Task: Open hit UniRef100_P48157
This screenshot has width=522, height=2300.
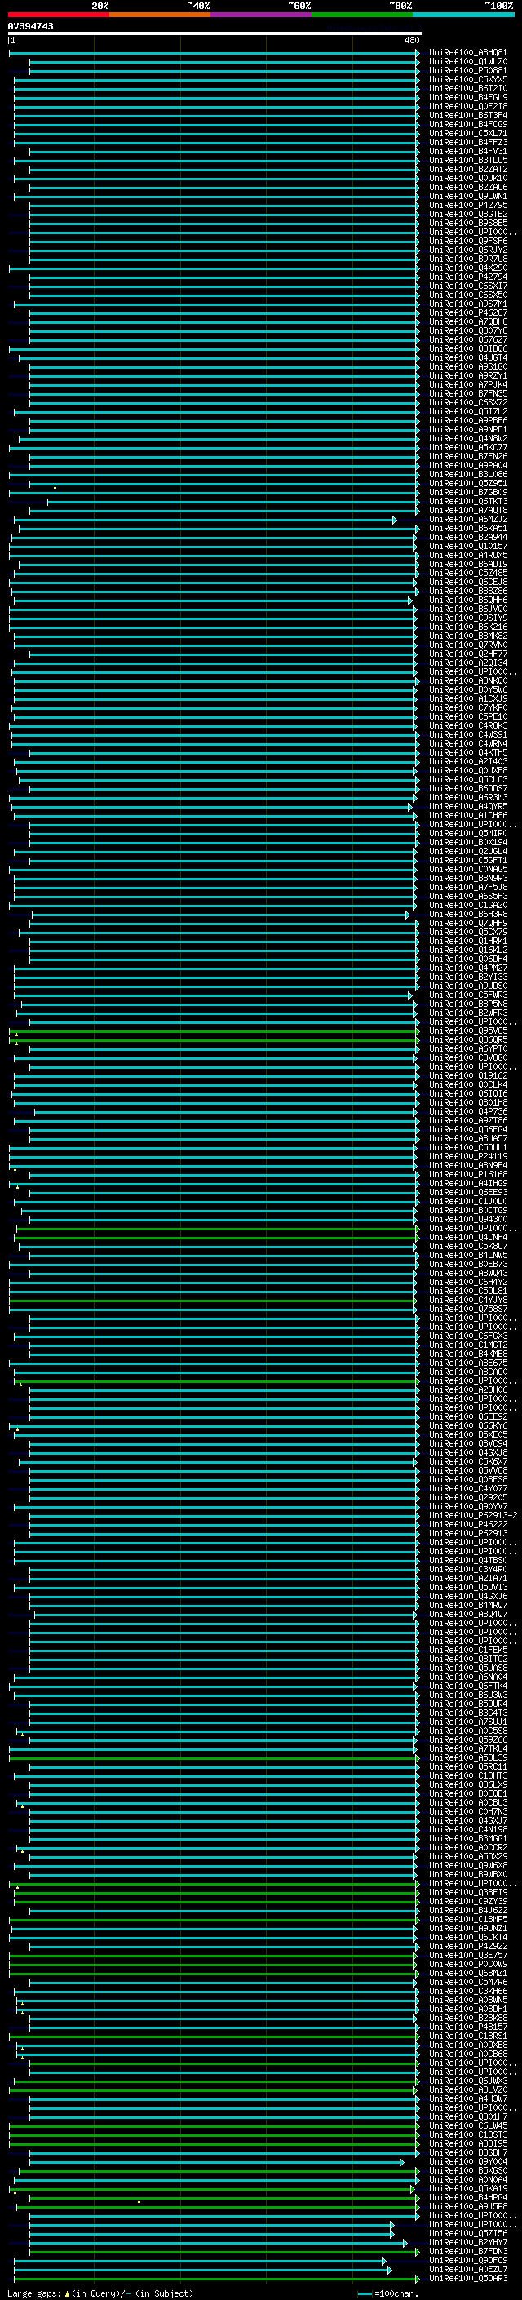Action: [467, 2027]
